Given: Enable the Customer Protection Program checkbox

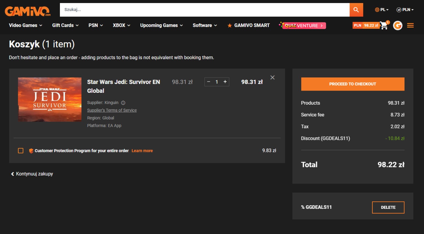Looking at the screenshot, I should (x=21, y=151).
